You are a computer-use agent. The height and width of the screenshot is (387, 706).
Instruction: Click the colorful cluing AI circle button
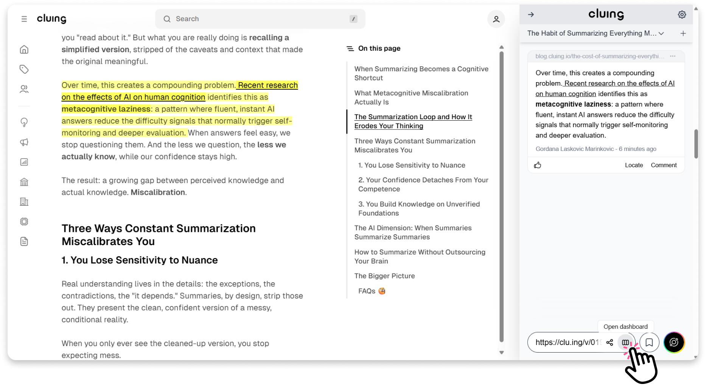click(674, 342)
